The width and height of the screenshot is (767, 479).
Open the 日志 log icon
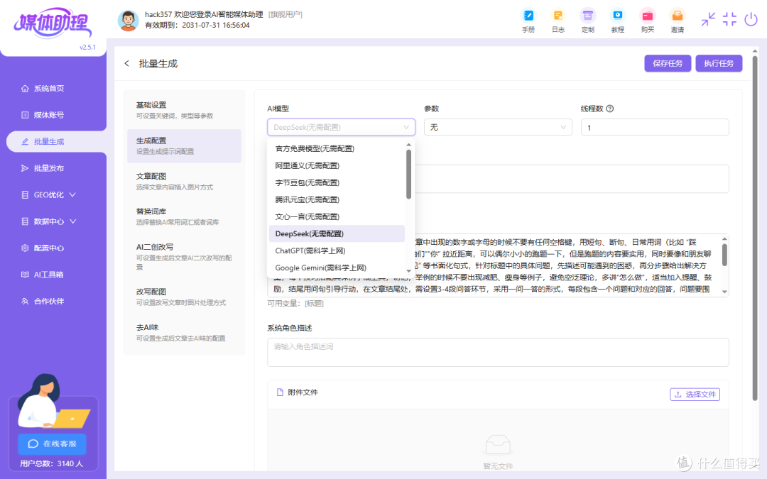[558, 21]
